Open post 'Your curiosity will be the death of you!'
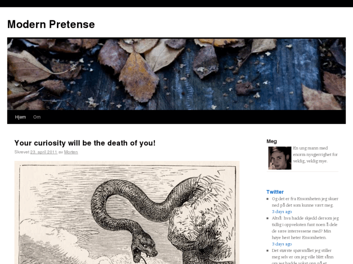353x264 pixels. coord(85,143)
